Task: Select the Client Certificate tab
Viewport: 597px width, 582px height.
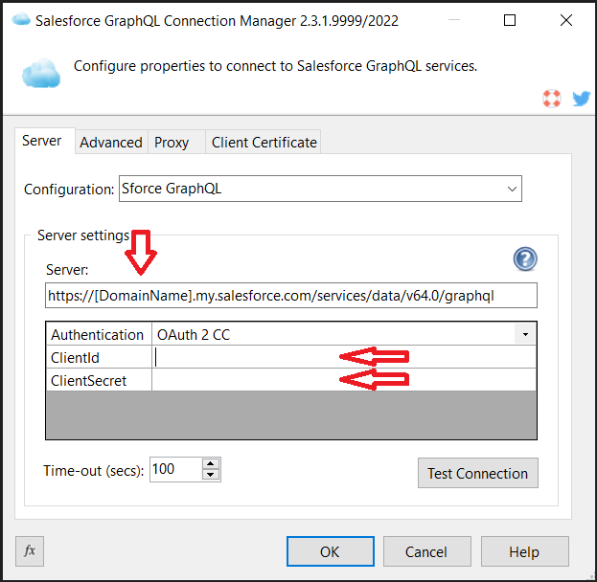Action: (264, 142)
